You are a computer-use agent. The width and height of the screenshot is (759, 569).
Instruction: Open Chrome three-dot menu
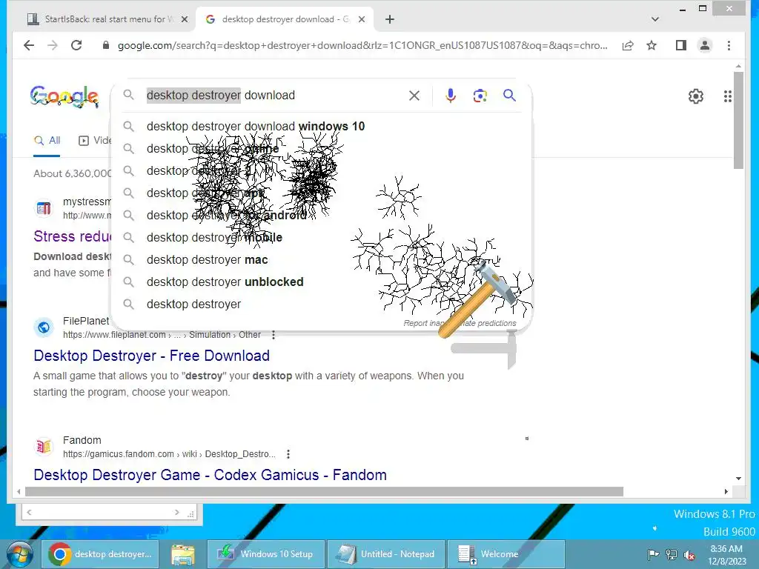(729, 45)
